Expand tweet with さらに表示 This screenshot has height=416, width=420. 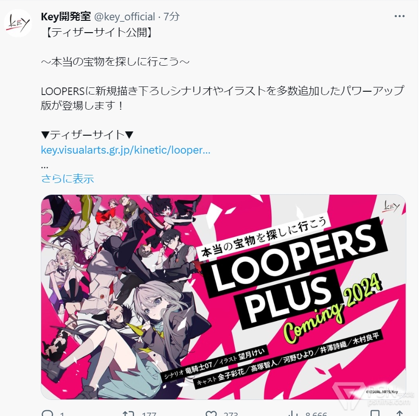[x=68, y=179]
